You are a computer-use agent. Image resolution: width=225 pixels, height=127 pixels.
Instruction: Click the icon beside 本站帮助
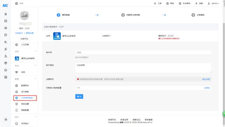pyautogui.click(x=180, y=3)
